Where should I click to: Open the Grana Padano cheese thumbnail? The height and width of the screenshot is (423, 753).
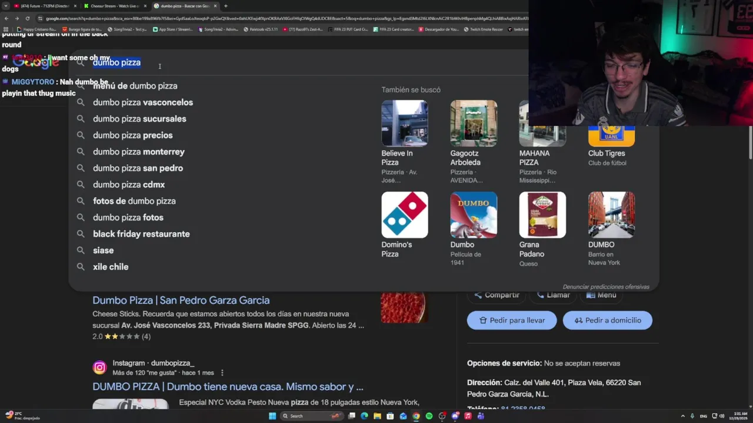pos(542,214)
